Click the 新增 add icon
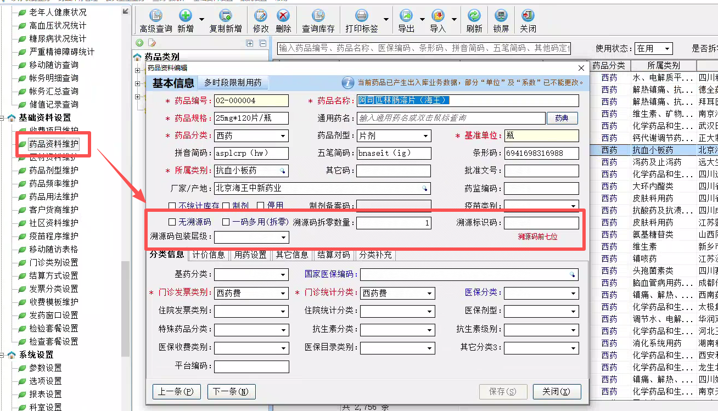The image size is (718, 411). click(186, 16)
